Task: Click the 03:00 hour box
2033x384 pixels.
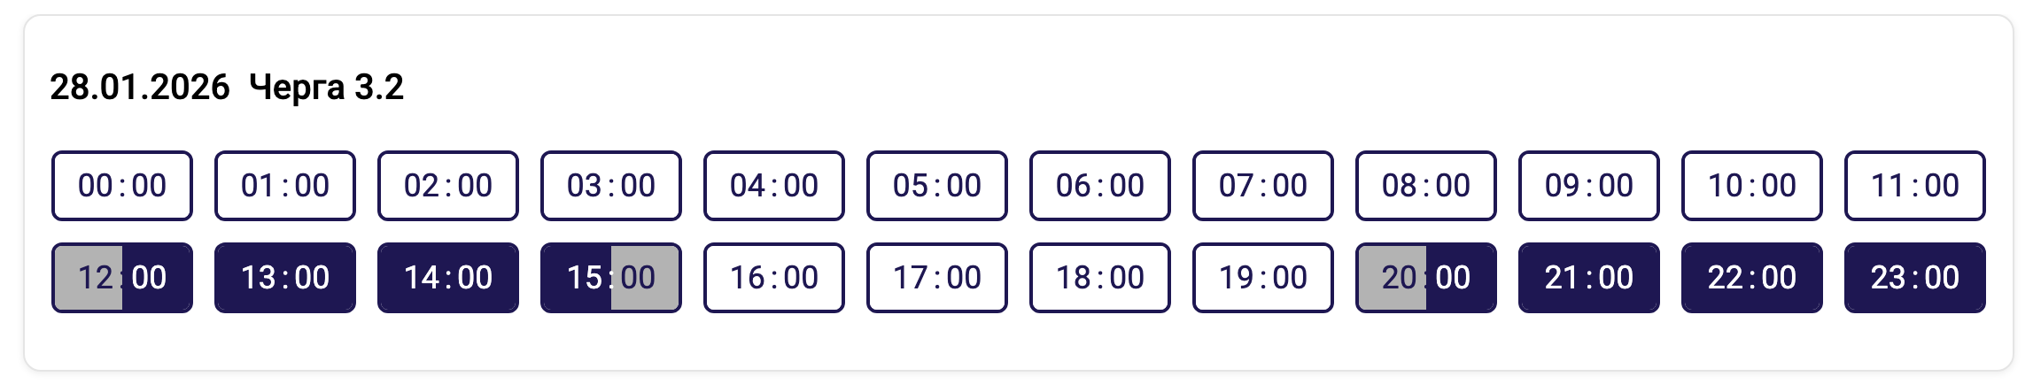Action: point(611,186)
